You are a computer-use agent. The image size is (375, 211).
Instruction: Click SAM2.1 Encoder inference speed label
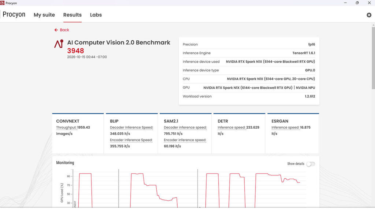(185, 140)
